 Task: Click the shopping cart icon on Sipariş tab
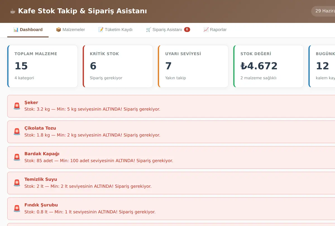(149, 30)
